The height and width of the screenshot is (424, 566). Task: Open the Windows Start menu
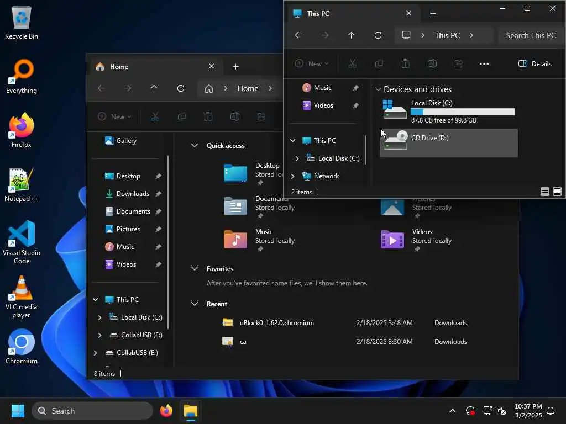click(x=18, y=411)
